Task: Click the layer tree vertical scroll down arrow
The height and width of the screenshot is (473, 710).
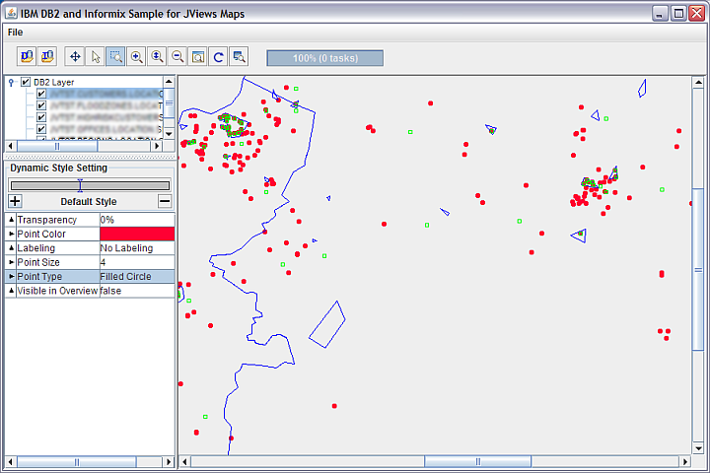Action: point(169,134)
